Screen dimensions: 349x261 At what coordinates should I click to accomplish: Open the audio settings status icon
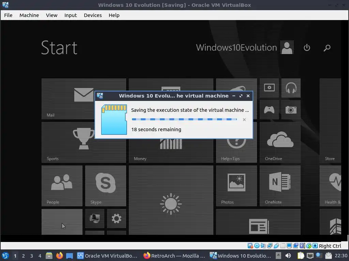click(x=263, y=246)
